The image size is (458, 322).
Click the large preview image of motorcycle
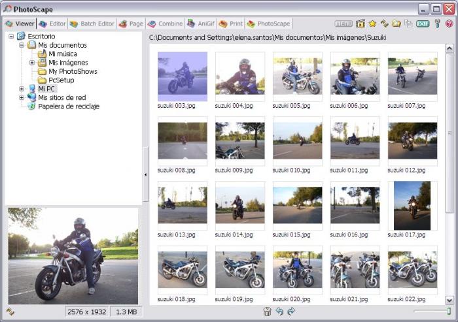[x=73, y=256]
